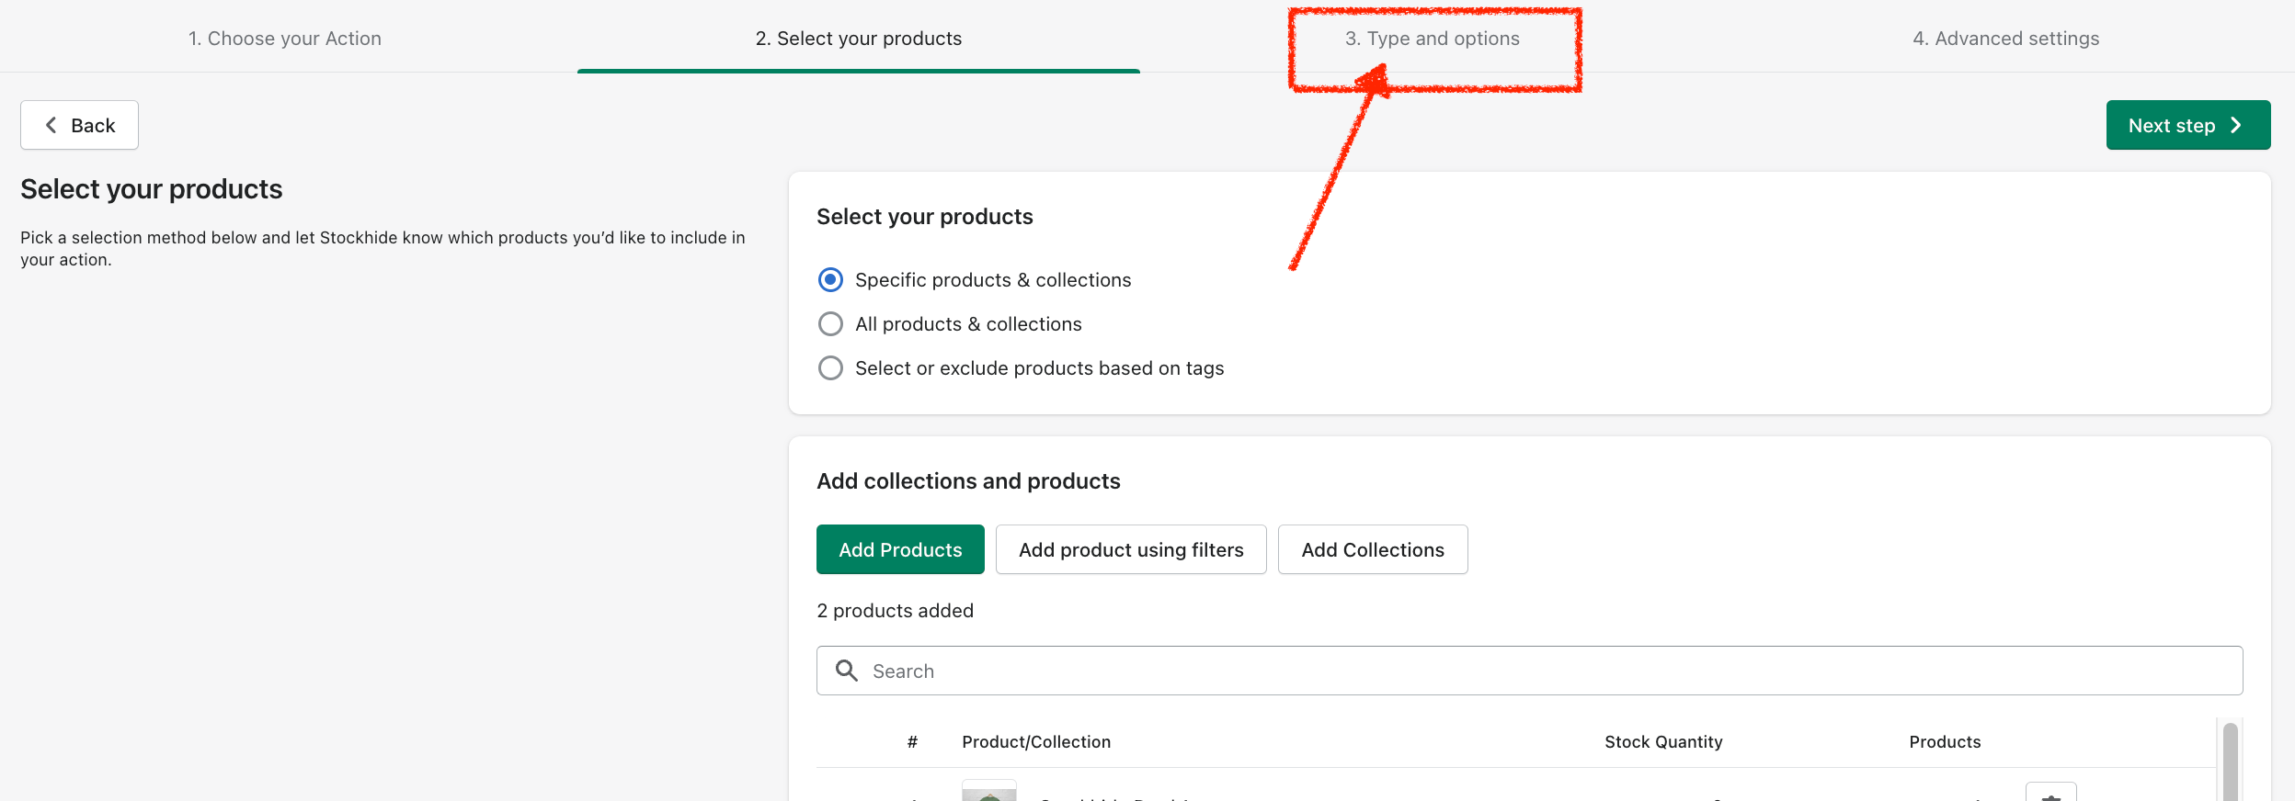Click Add product using filters button
The width and height of the screenshot is (2295, 801).
click(x=1131, y=549)
